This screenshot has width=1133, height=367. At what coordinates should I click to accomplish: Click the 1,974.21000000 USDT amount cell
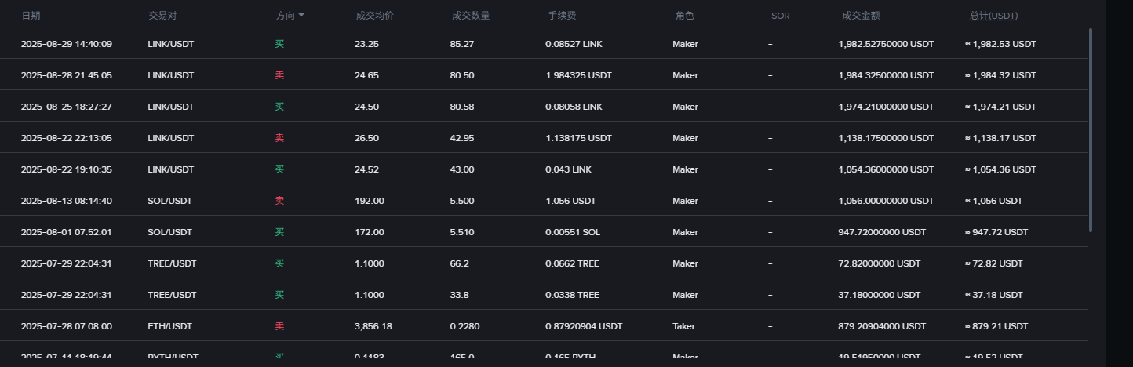886,107
